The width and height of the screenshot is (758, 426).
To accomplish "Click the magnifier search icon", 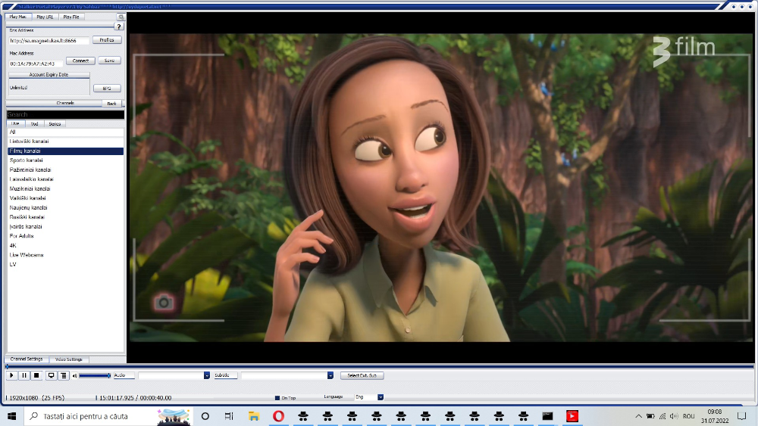I will tap(121, 17).
